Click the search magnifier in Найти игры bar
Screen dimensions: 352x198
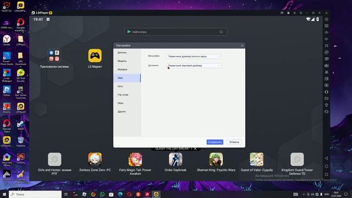[x=221, y=32]
